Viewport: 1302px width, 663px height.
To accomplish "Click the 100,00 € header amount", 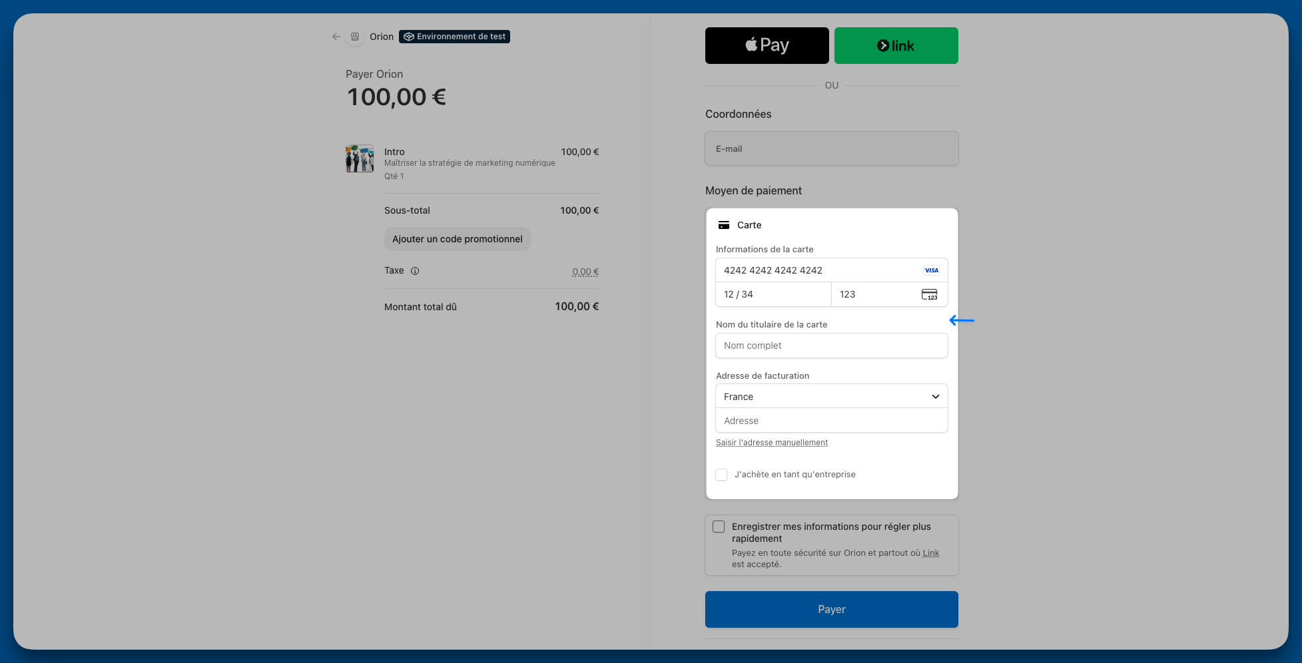I will pyautogui.click(x=396, y=97).
